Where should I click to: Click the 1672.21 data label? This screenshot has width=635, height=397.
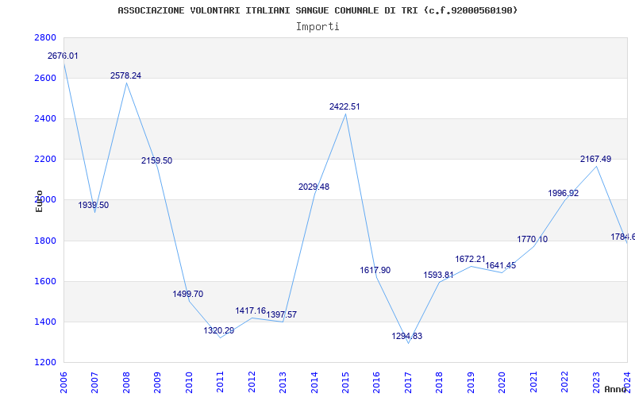point(470,260)
